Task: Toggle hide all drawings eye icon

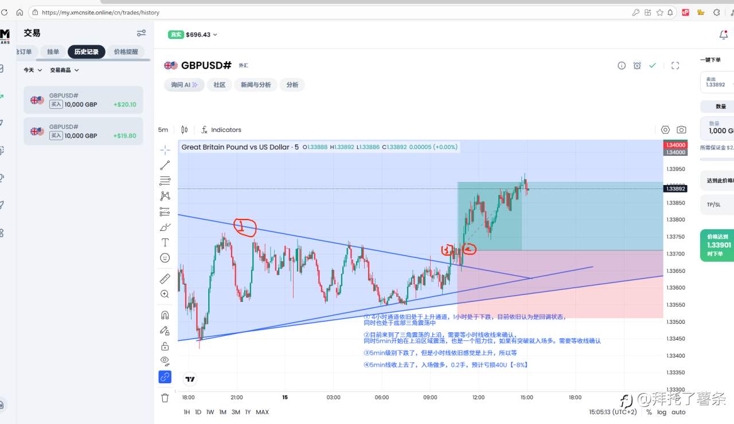Action: click(165, 361)
